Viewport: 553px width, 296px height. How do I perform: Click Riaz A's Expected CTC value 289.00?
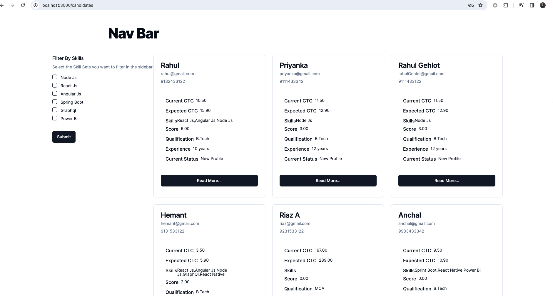(326, 260)
